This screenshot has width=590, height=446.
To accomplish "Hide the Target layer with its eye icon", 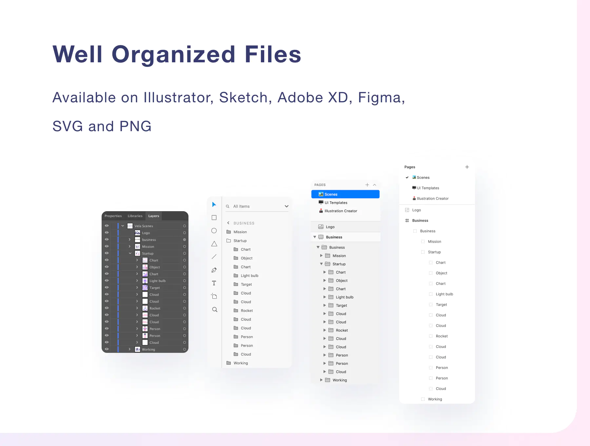I will [107, 288].
